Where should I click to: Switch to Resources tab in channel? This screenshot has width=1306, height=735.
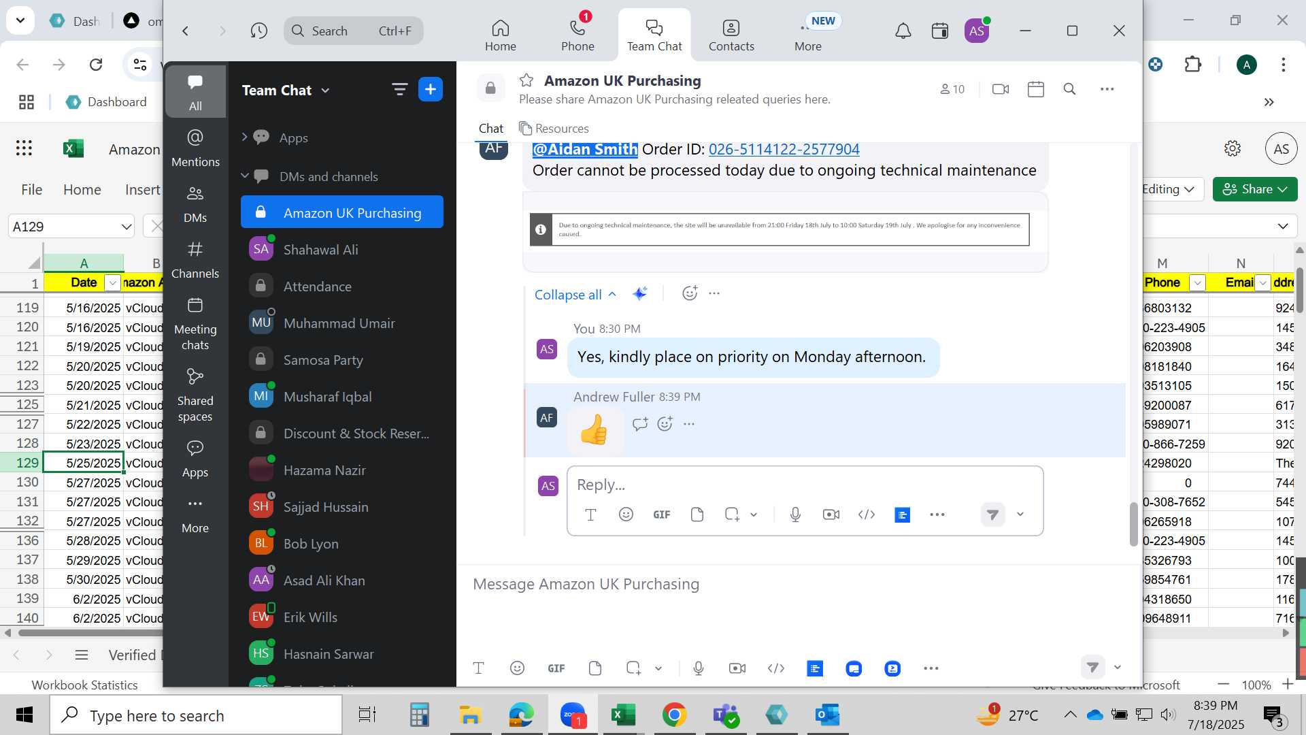point(554,129)
